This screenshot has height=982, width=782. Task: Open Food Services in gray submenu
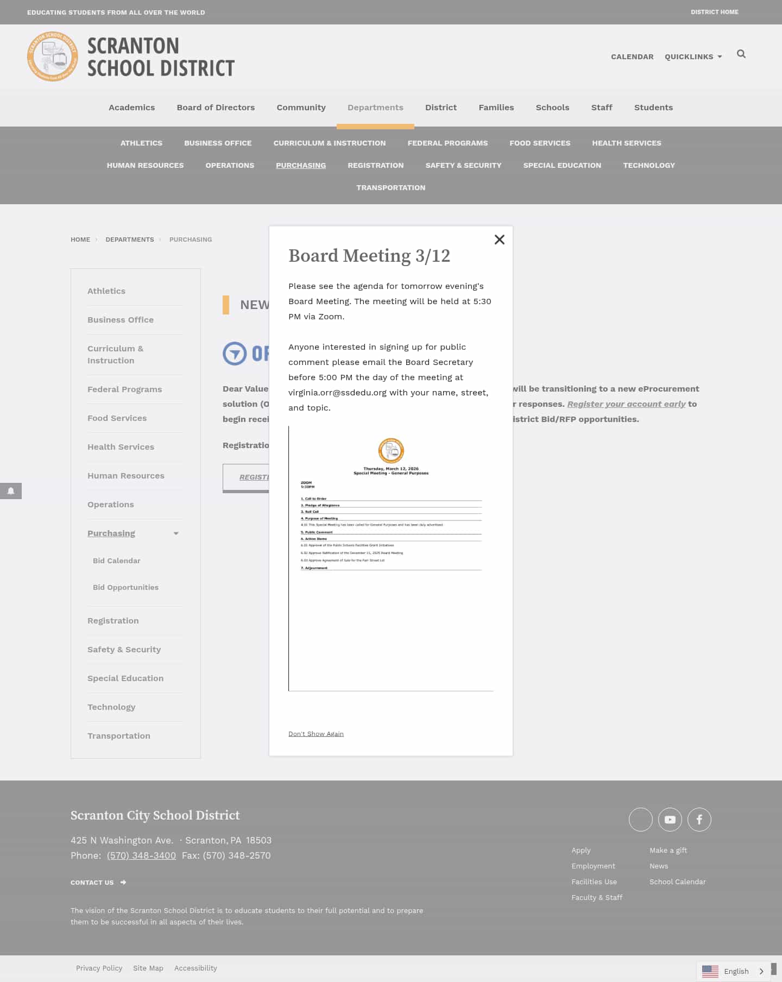[x=540, y=143]
